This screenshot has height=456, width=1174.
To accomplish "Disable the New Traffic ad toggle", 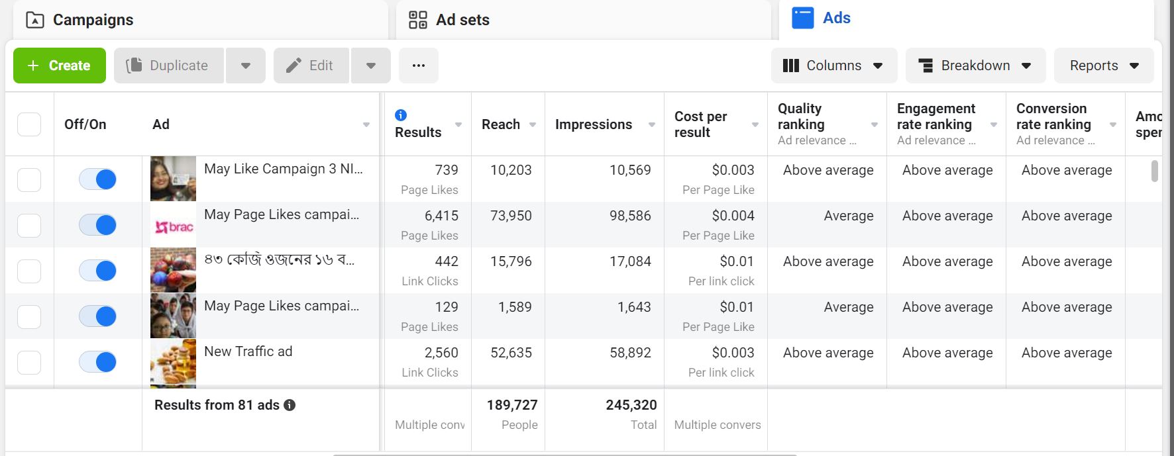I will (97, 362).
